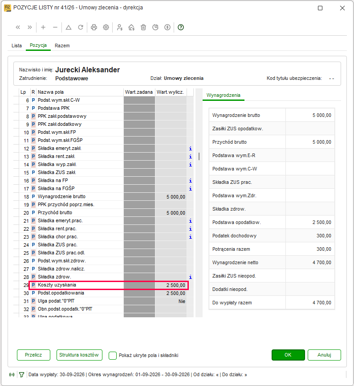
Task: Click Podstawa opodatkow. value 2 500,00
Action: click(x=322, y=223)
